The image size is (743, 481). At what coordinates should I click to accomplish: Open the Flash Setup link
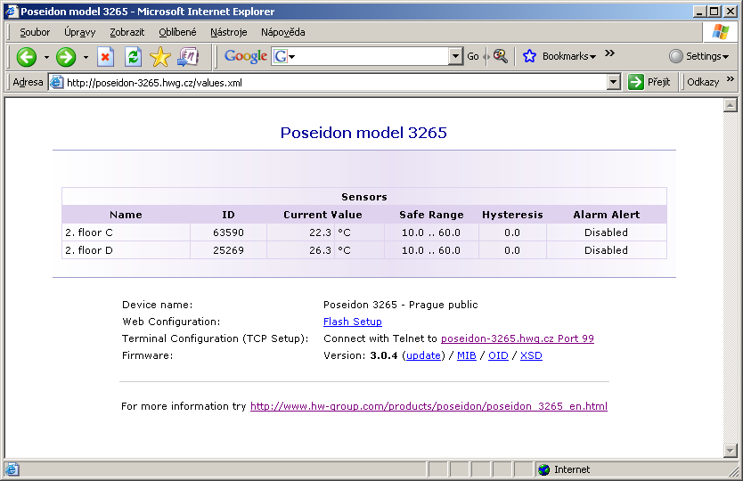353,322
